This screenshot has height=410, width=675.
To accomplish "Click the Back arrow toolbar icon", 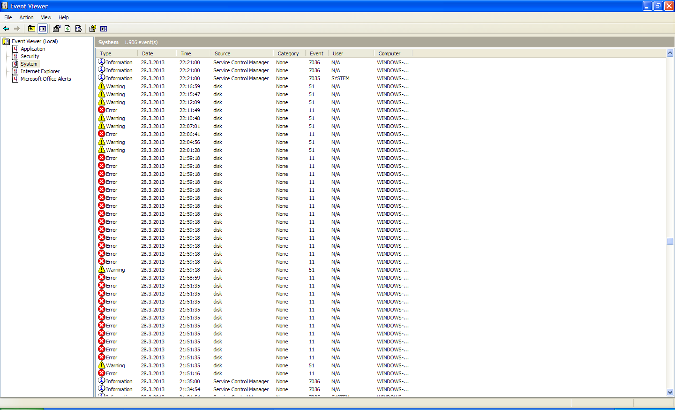I will 6,29.
